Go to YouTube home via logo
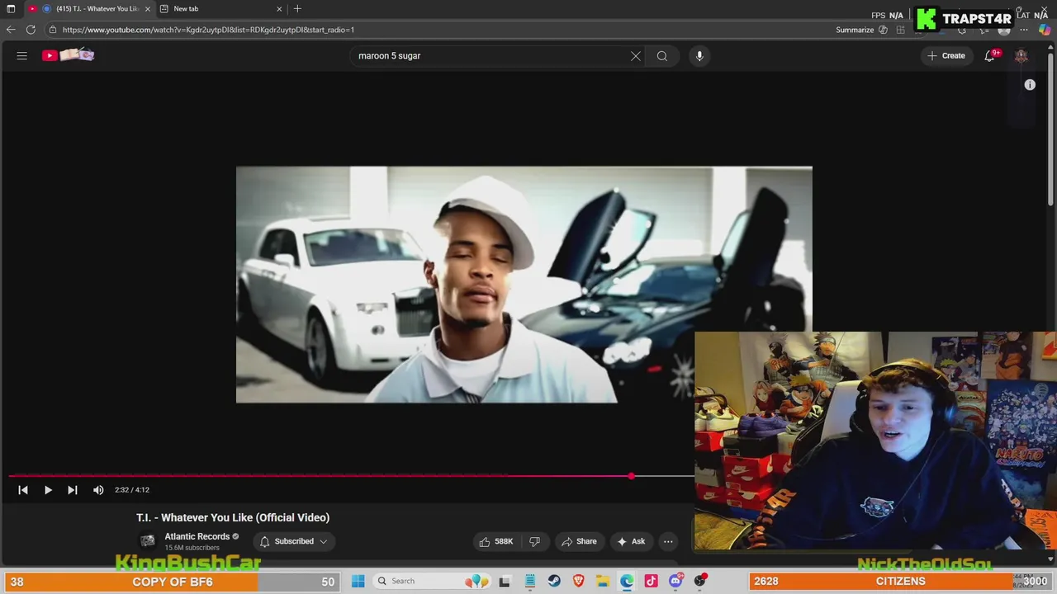Image resolution: width=1057 pixels, height=594 pixels. 69,55
